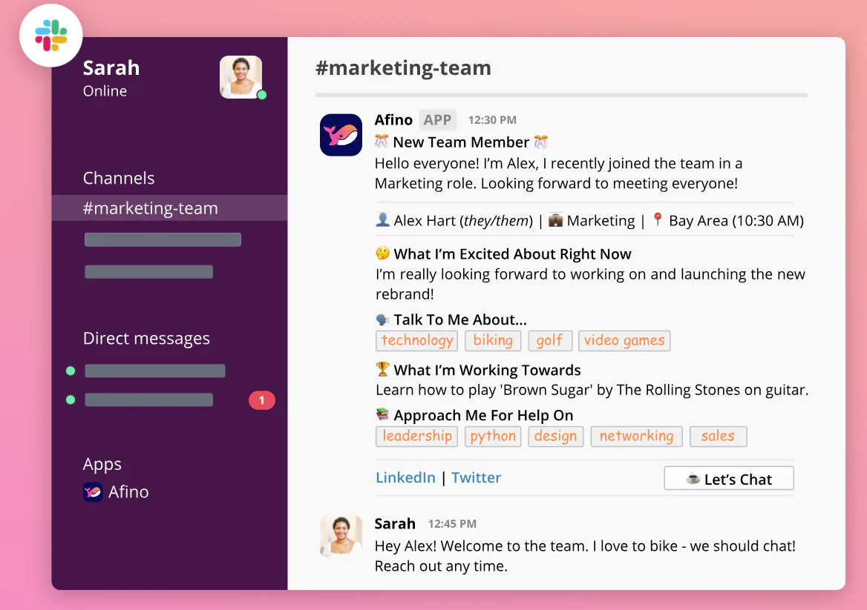
Task: Click the Slack logo in the top corner
Action: pos(50,35)
